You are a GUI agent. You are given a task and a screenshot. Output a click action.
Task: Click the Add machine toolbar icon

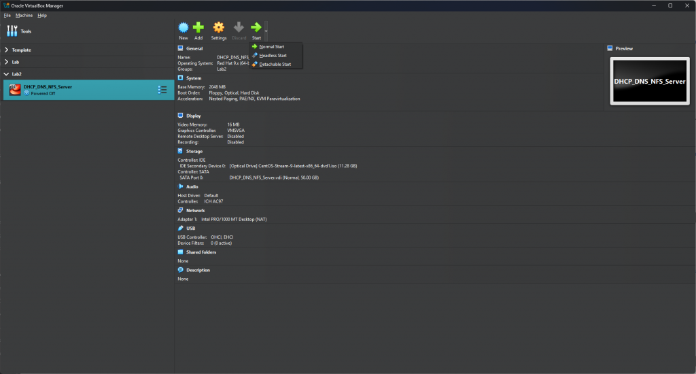(x=198, y=27)
